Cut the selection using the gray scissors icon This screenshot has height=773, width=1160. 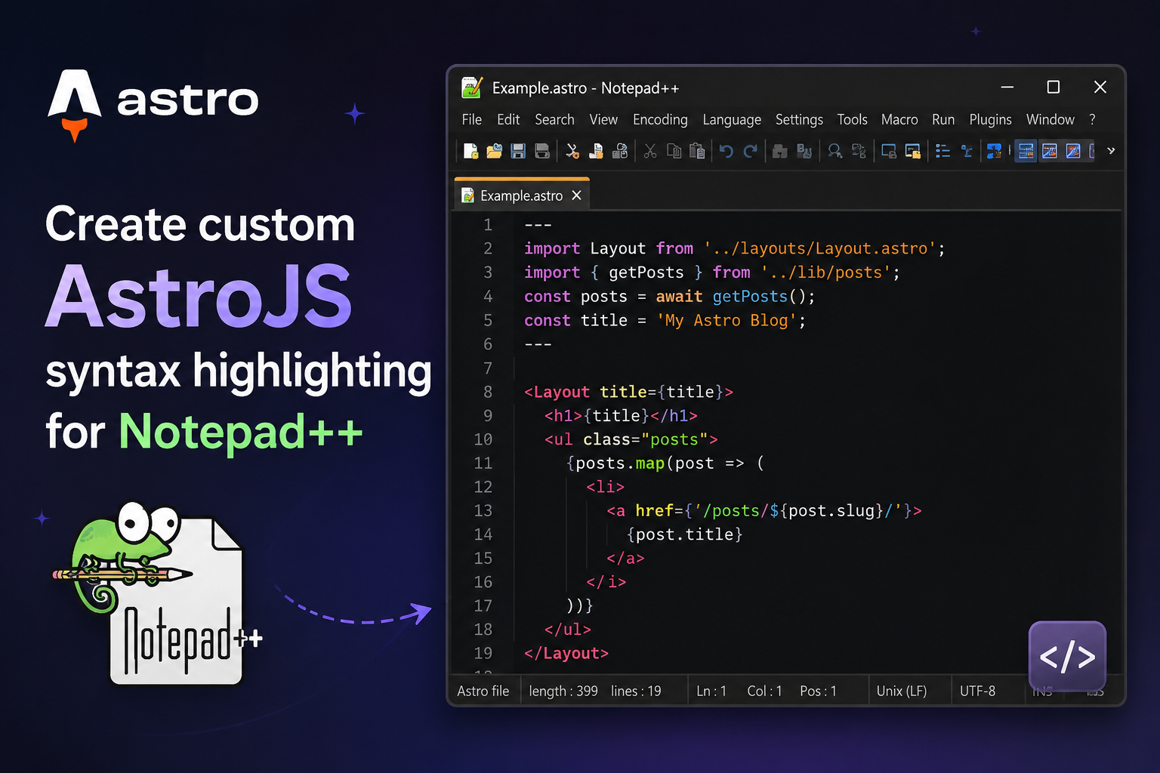coord(650,151)
